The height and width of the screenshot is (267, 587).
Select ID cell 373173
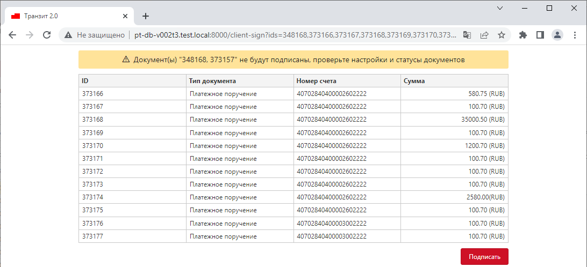coord(132,184)
